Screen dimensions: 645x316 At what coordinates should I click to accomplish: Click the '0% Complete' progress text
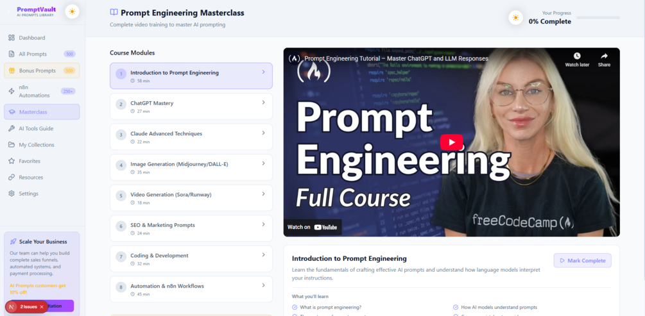point(550,21)
